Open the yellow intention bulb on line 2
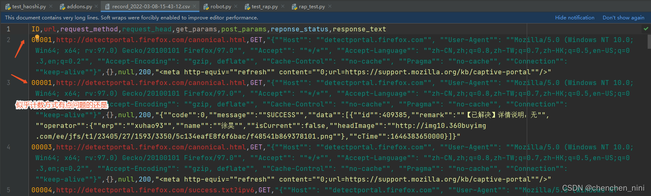Screen dimensions: 651x196 (37, 38)
